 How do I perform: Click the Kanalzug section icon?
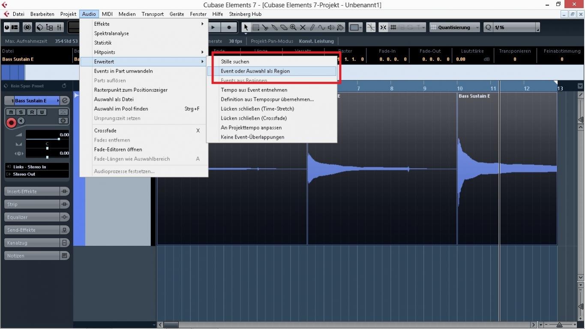[x=64, y=243]
